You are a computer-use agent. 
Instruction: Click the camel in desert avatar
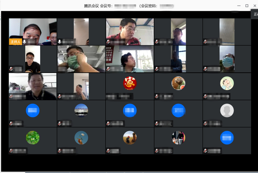pos(130,138)
